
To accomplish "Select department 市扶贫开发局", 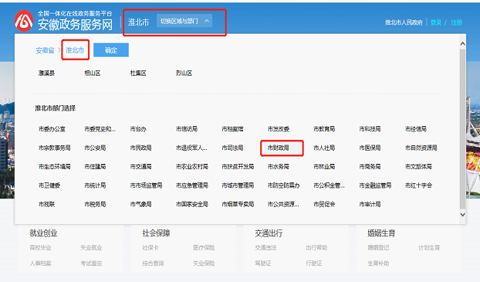I will tap(238, 166).
